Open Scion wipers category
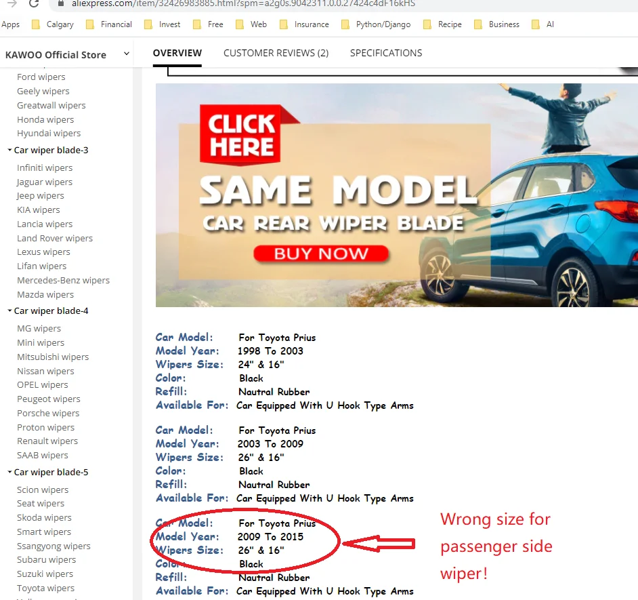The height and width of the screenshot is (600, 638). coord(43,490)
